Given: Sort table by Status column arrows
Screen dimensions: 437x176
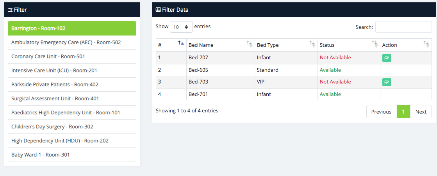Looking at the screenshot, I should click(375, 43).
